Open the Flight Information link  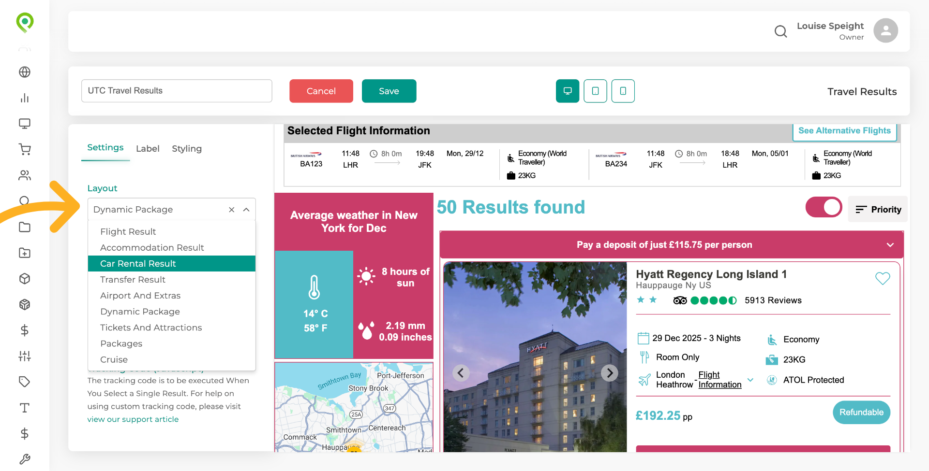[x=719, y=380]
